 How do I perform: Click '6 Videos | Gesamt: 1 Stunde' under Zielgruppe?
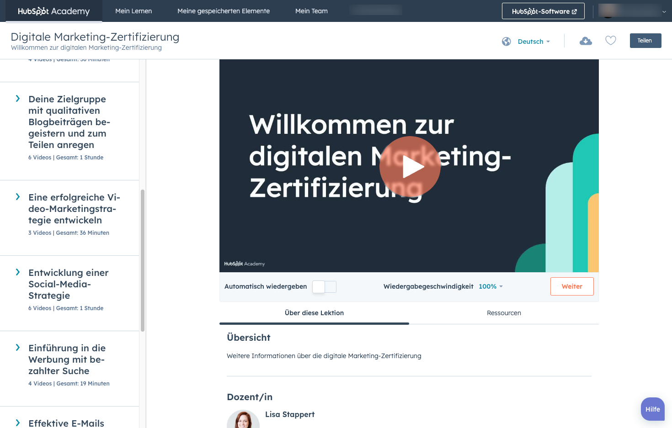66,158
